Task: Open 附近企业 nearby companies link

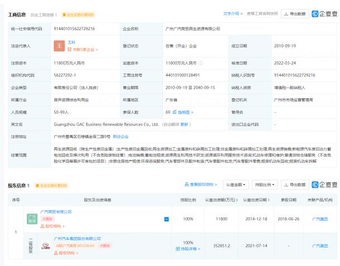Action: [x=121, y=137]
